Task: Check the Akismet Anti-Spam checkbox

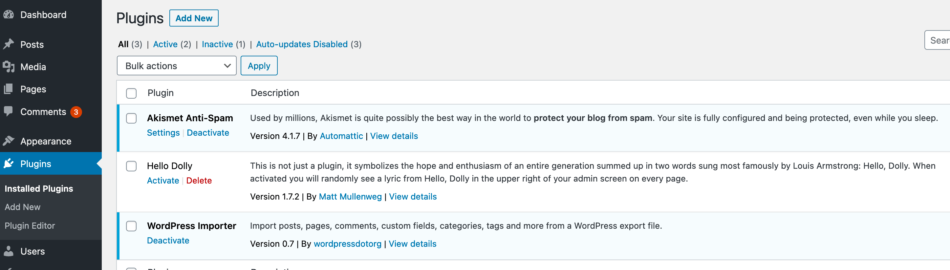Action: (x=131, y=118)
